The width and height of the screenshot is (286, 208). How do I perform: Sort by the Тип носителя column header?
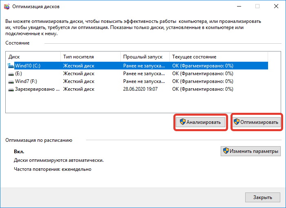tap(91, 57)
